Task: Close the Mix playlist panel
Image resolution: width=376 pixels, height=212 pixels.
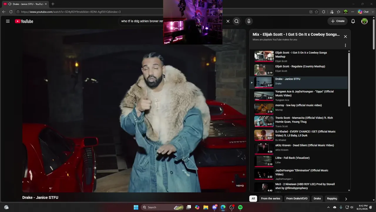Action: 345,37
